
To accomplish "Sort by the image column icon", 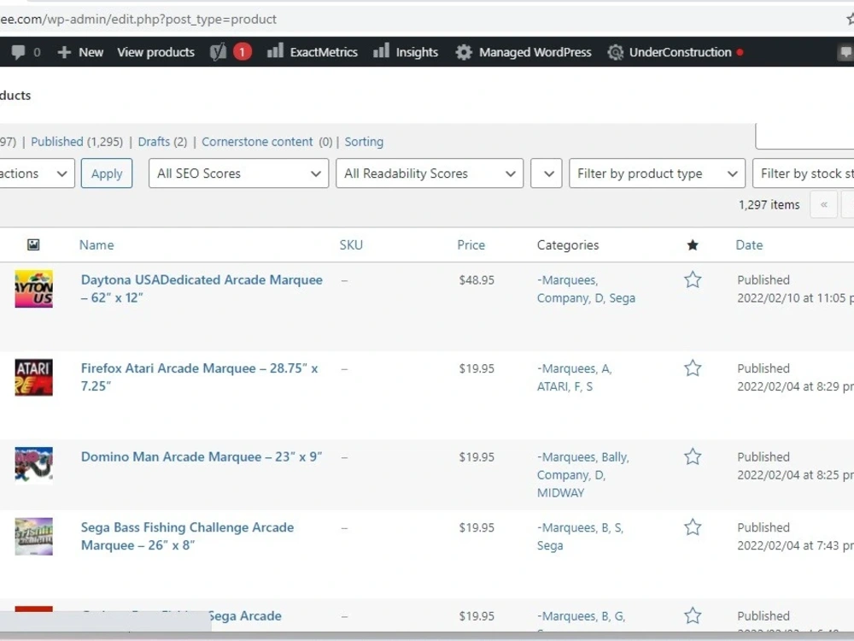I will 33,244.
